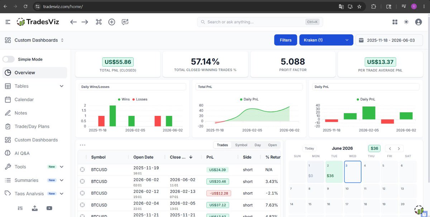Screen dimensions: 430x217
Task: Open Trade/Day Plans in the sidebar
Action: click(34, 127)
